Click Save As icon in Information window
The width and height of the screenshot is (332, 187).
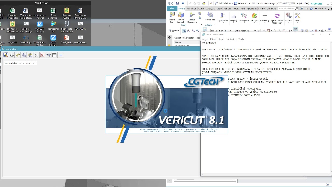coord(5,55)
